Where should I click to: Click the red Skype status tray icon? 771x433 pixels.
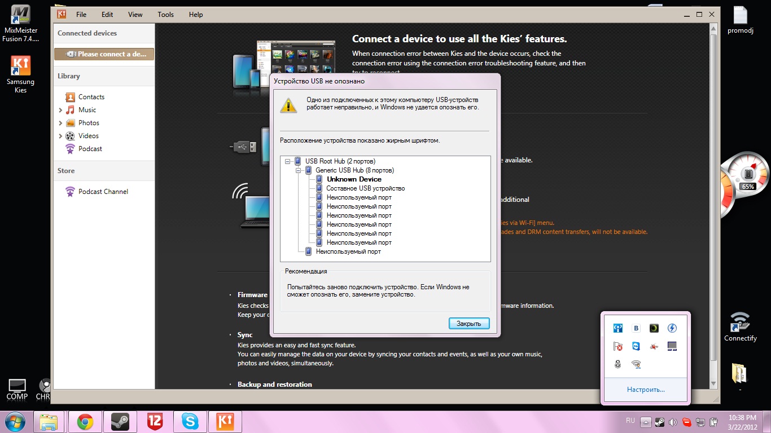(686, 422)
